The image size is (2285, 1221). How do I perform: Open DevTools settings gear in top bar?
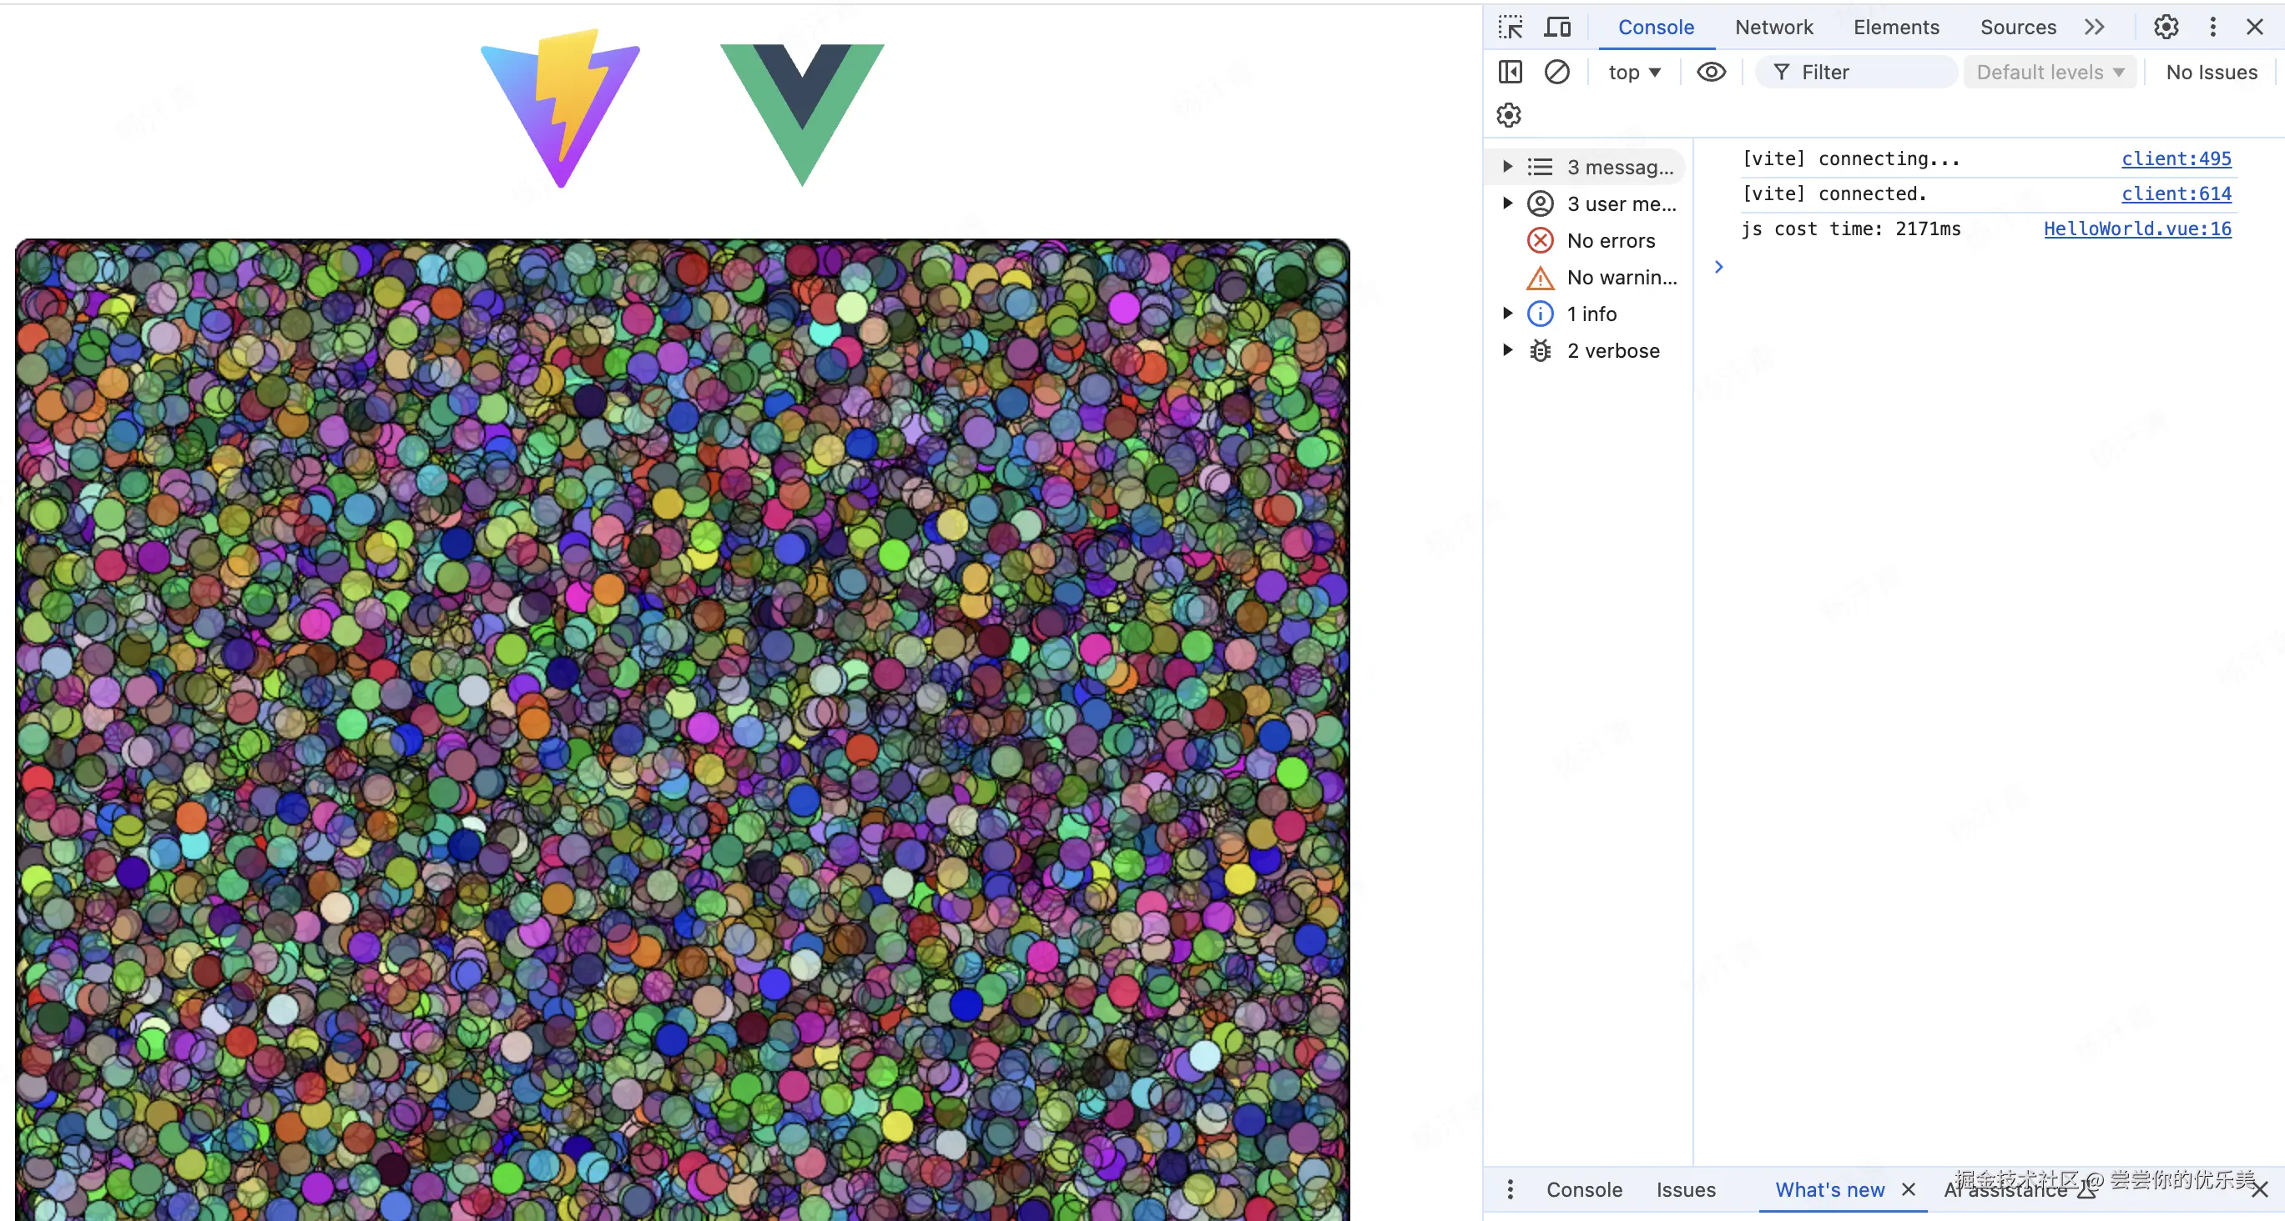pyautogui.click(x=2166, y=28)
